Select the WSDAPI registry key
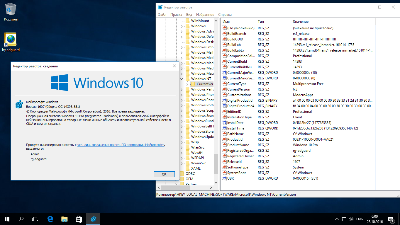Screen dimensions: 400x225 (x=197, y=158)
